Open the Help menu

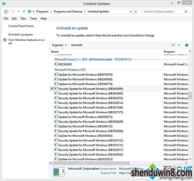44,18
